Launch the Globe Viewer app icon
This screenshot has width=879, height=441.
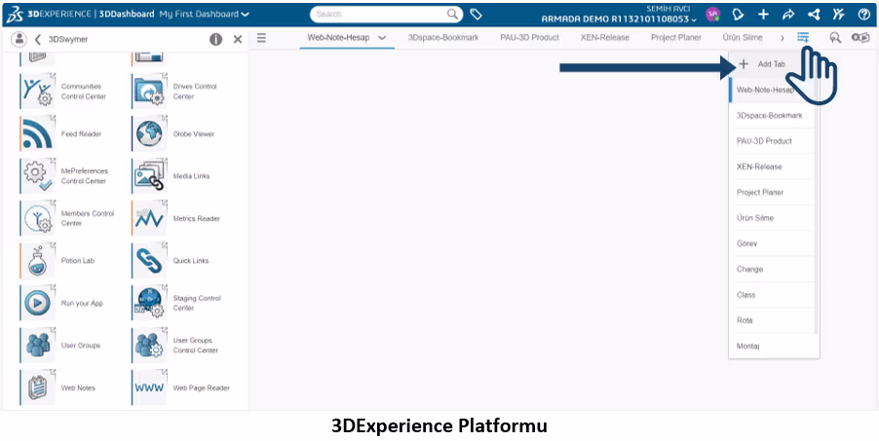[x=150, y=133]
